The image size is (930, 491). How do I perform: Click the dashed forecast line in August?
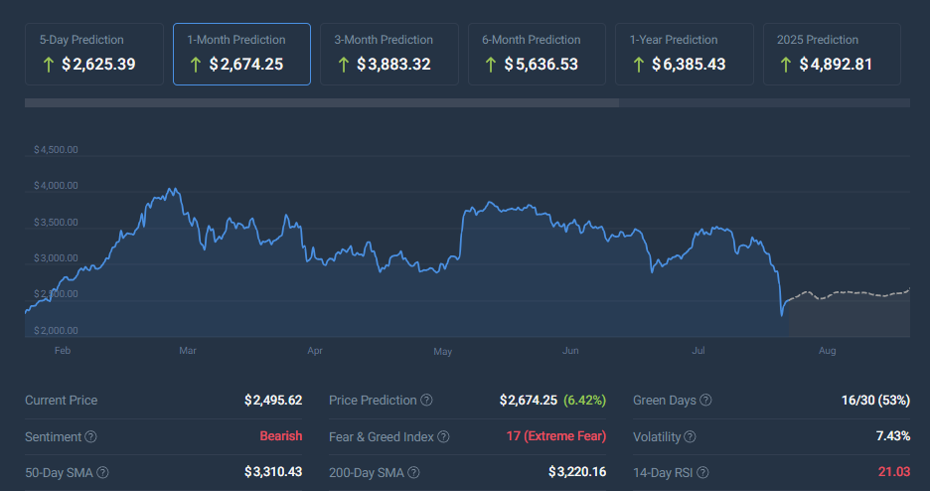point(845,292)
